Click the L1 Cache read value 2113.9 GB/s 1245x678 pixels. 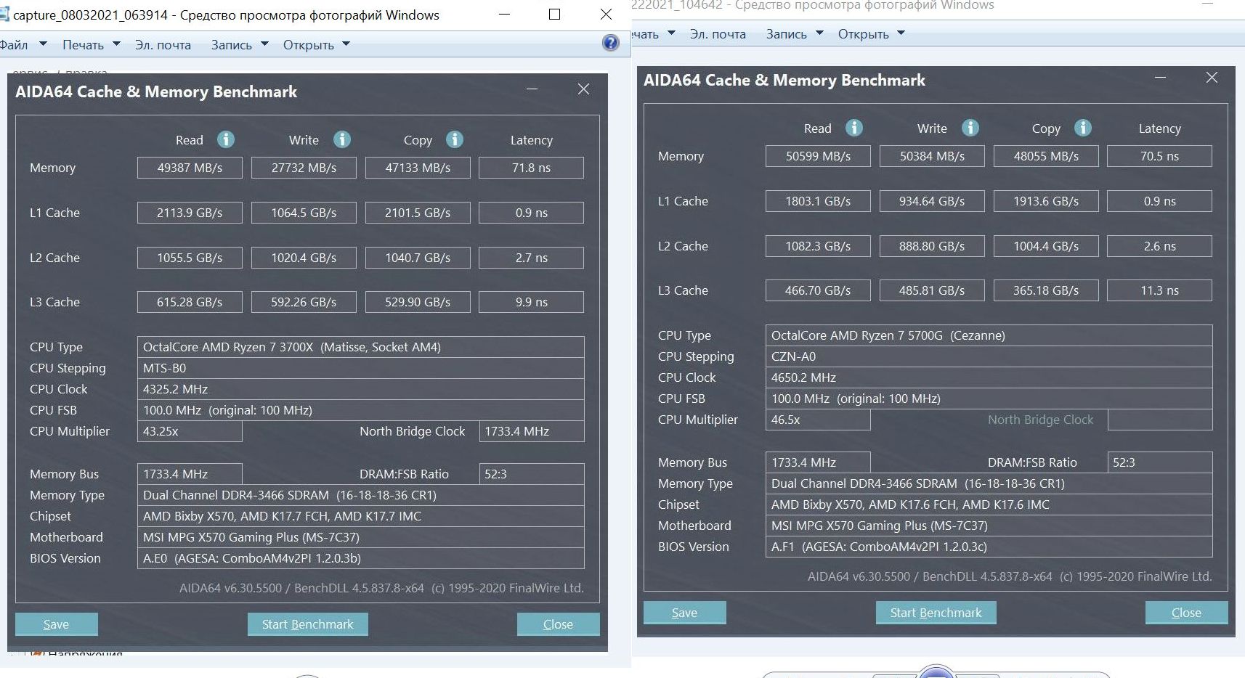190,213
